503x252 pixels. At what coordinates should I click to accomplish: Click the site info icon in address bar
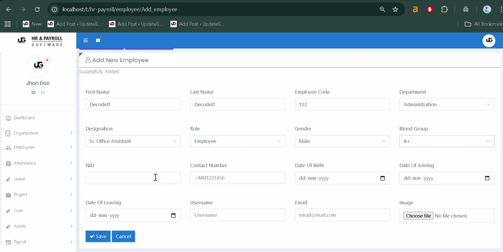(x=55, y=9)
